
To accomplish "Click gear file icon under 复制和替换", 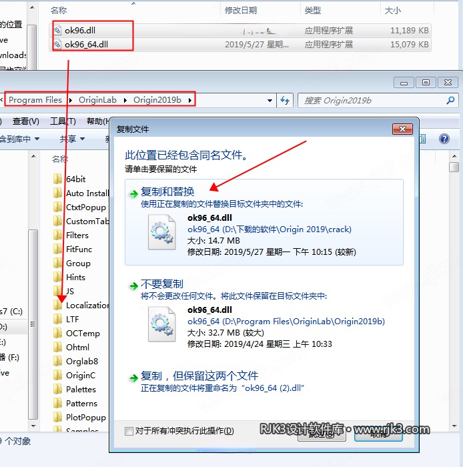I will tap(161, 232).
